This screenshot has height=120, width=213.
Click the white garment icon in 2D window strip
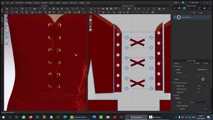(x=91, y=20)
